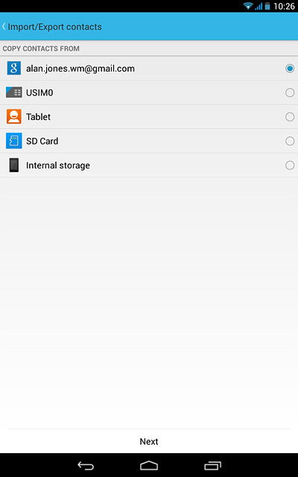
Task: Tap the Internal storage phone icon
Action: click(14, 165)
